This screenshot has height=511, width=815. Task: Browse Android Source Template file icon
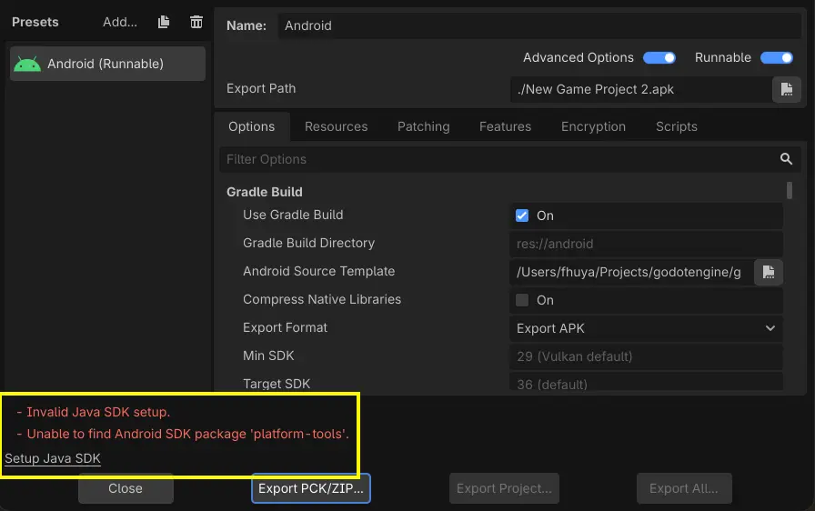[769, 272]
